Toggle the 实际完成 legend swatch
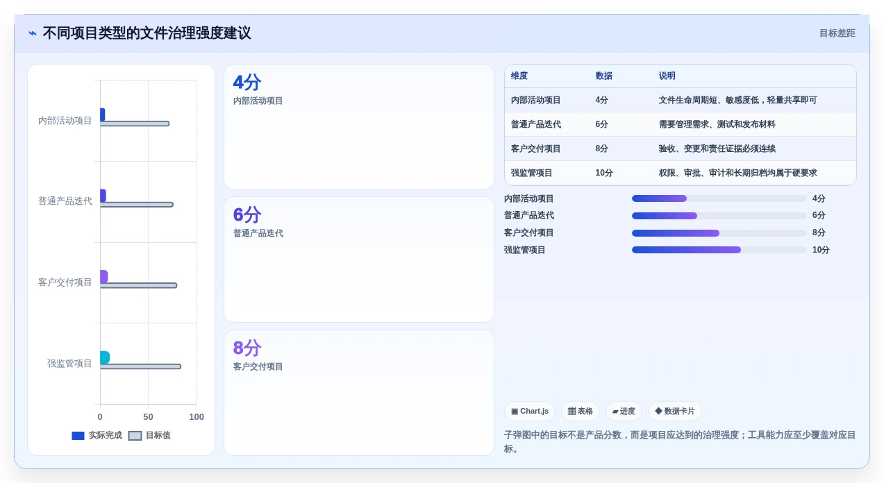Image resolution: width=884 pixels, height=483 pixels. point(78,436)
